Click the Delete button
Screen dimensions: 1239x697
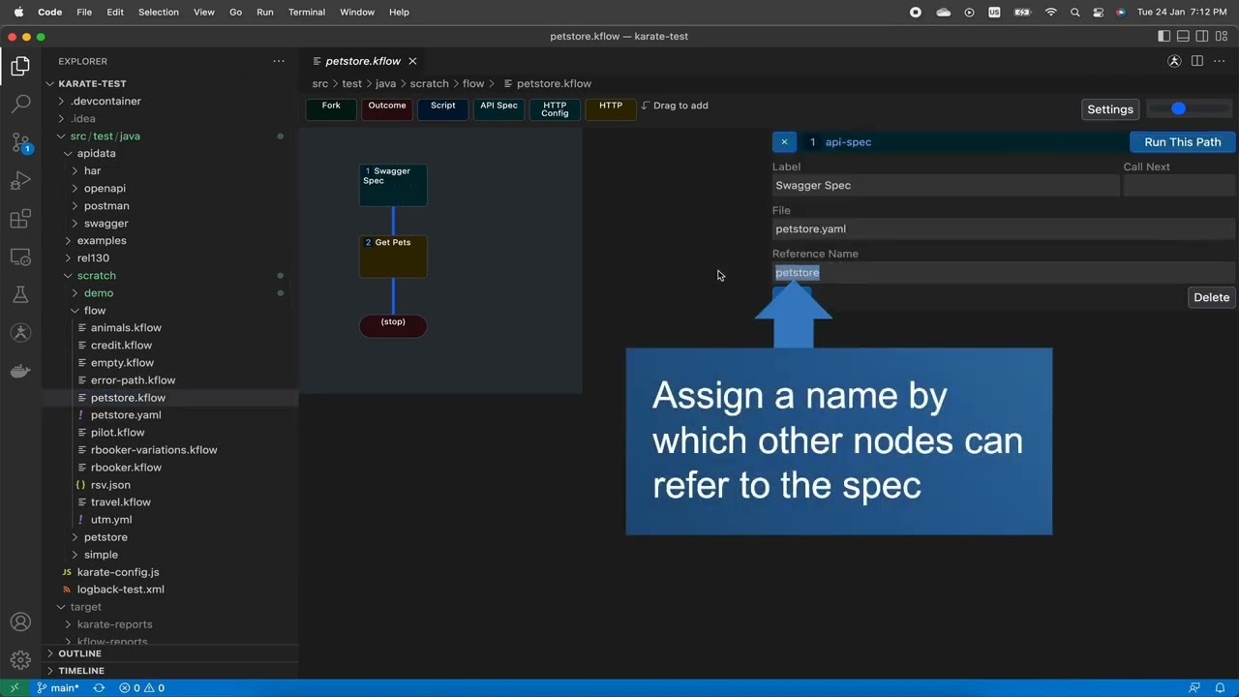[1211, 297]
